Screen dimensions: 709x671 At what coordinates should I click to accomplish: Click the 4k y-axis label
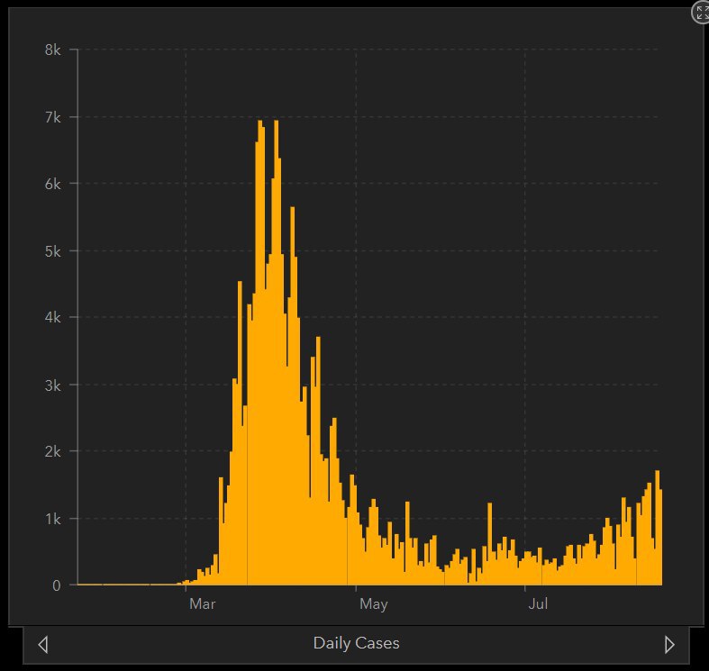pyautogui.click(x=52, y=317)
